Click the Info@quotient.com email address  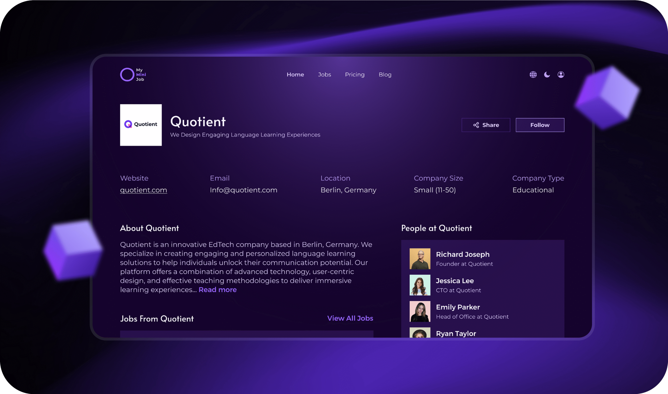tap(243, 190)
